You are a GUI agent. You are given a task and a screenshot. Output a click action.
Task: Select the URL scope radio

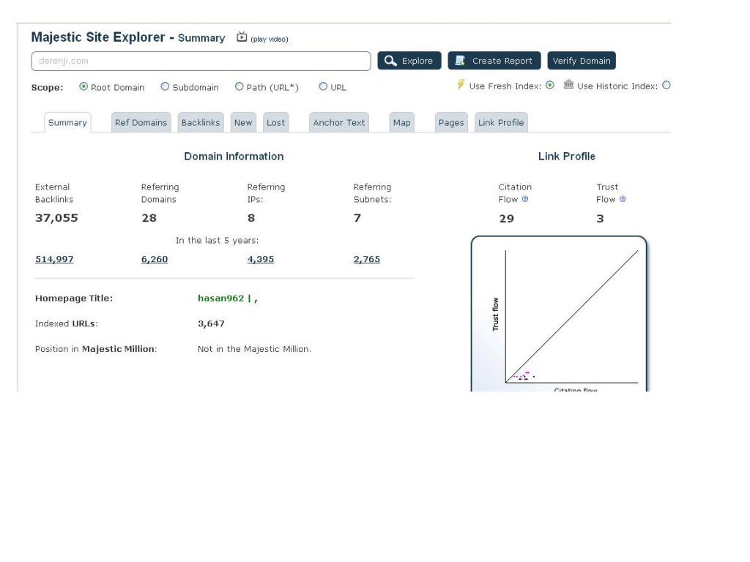click(x=323, y=86)
